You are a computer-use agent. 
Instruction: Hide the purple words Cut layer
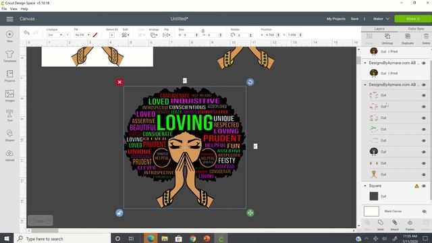pos(424,95)
